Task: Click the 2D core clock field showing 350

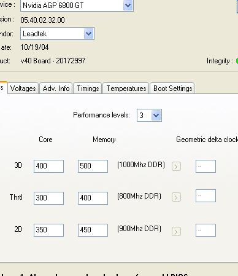Action: click(48, 230)
